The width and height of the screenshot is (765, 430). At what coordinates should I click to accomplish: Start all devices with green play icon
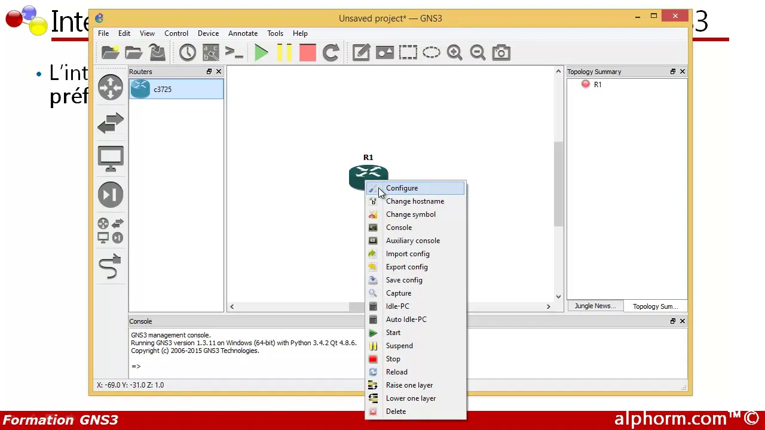(x=261, y=53)
